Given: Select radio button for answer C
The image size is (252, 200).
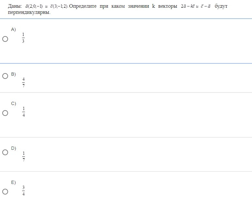Looking at the screenshot, I should click(x=5, y=113).
